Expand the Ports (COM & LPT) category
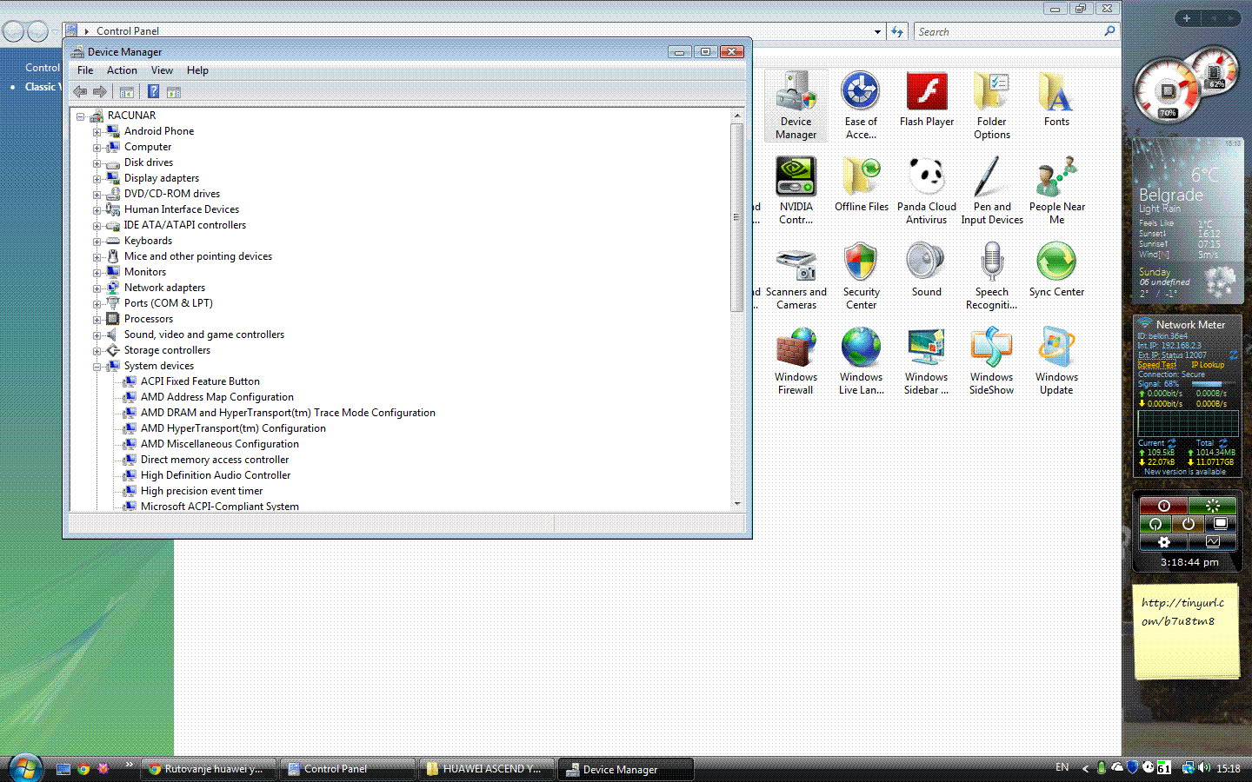Screen dimensions: 1252x782 tap(97, 304)
